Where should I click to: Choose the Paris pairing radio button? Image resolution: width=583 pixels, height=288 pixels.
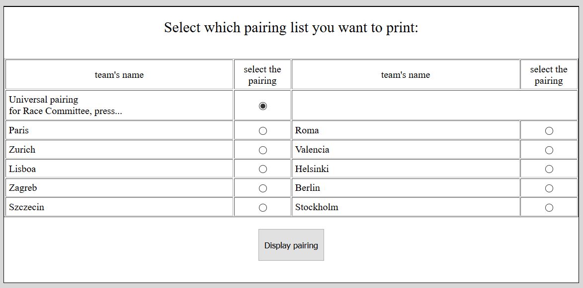pyautogui.click(x=263, y=131)
